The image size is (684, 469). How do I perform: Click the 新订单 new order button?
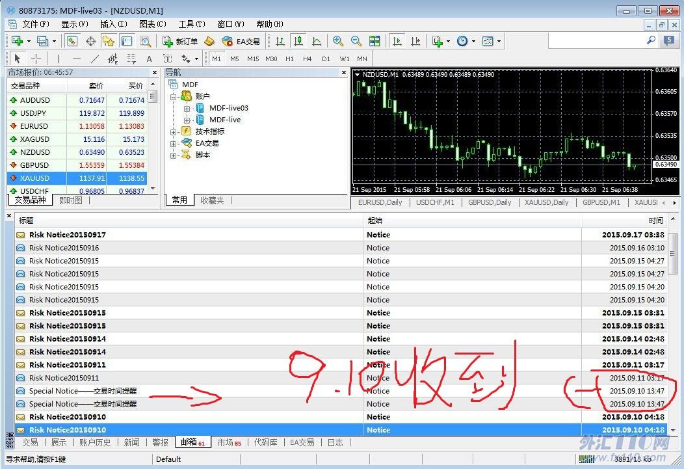coord(180,41)
